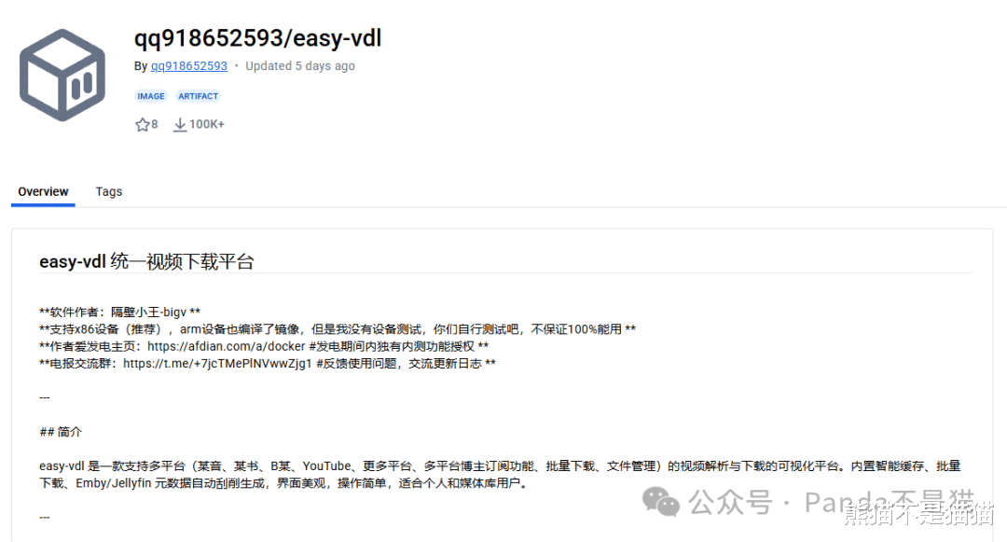Click the easy-vdl description paragraph
This screenshot has width=1007, height=542.
tap(500, 474)
